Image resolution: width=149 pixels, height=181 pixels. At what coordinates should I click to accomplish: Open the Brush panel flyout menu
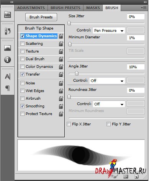(x=144, y=8)
